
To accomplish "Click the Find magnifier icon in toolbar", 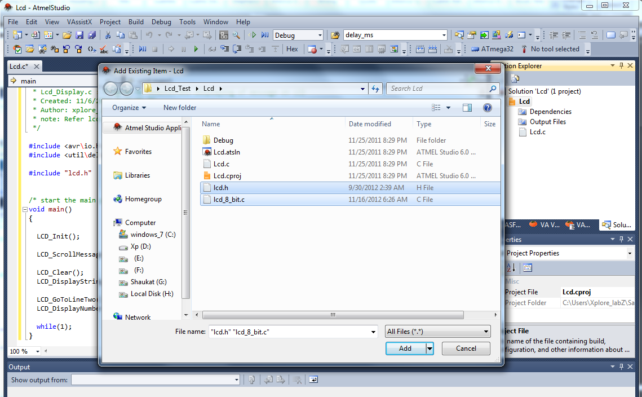I will pyautogui.click(x=236, y=35).
